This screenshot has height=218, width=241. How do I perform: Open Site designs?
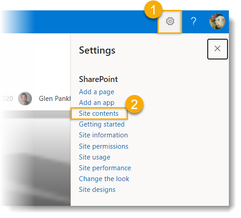(97, 190)
